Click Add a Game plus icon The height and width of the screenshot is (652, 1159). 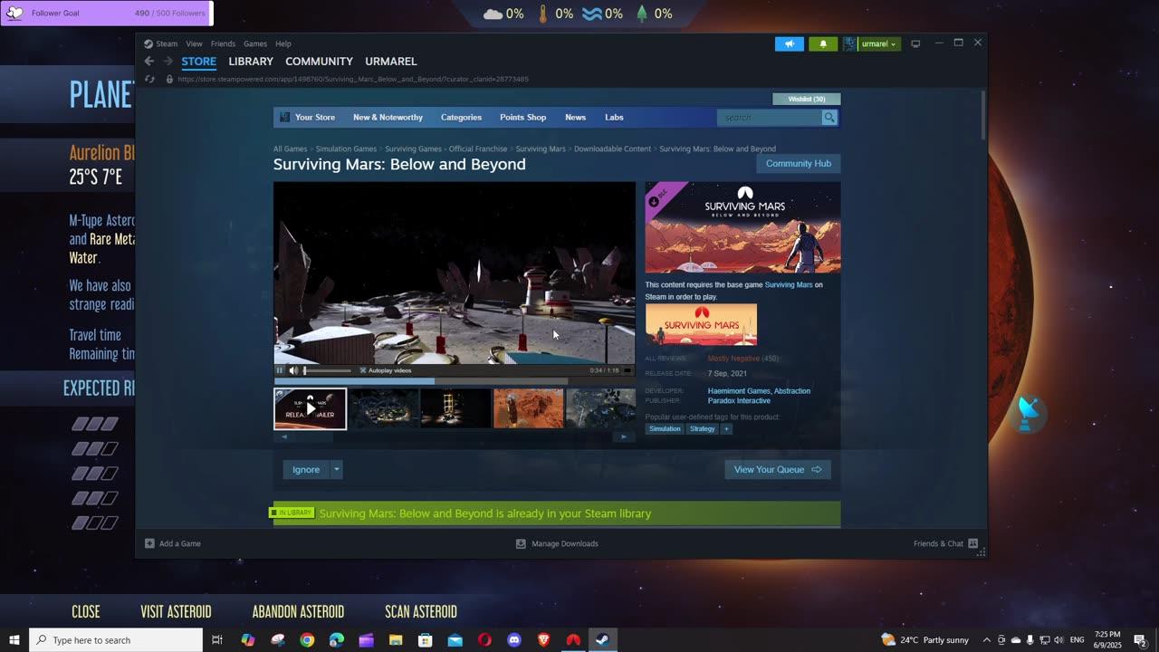click(x=149, y=543)
